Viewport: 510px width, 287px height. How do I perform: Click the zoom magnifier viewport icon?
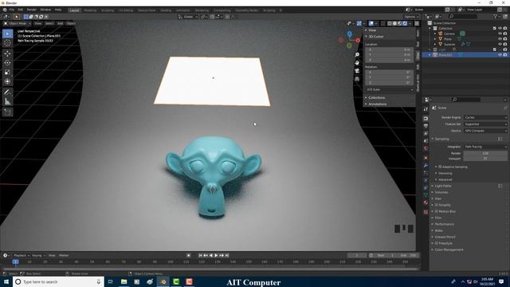[357, 55]
